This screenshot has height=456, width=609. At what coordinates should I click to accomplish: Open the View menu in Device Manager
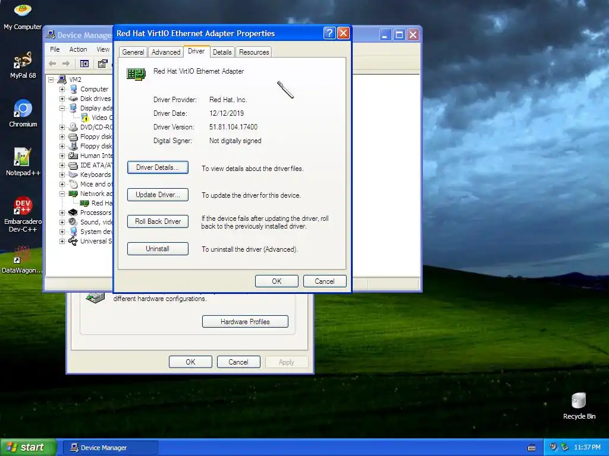103,49
